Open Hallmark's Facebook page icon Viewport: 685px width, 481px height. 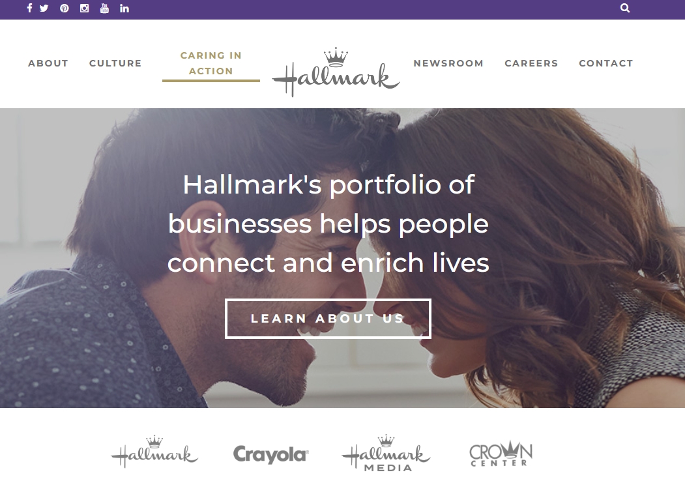(x=29, y=8)
